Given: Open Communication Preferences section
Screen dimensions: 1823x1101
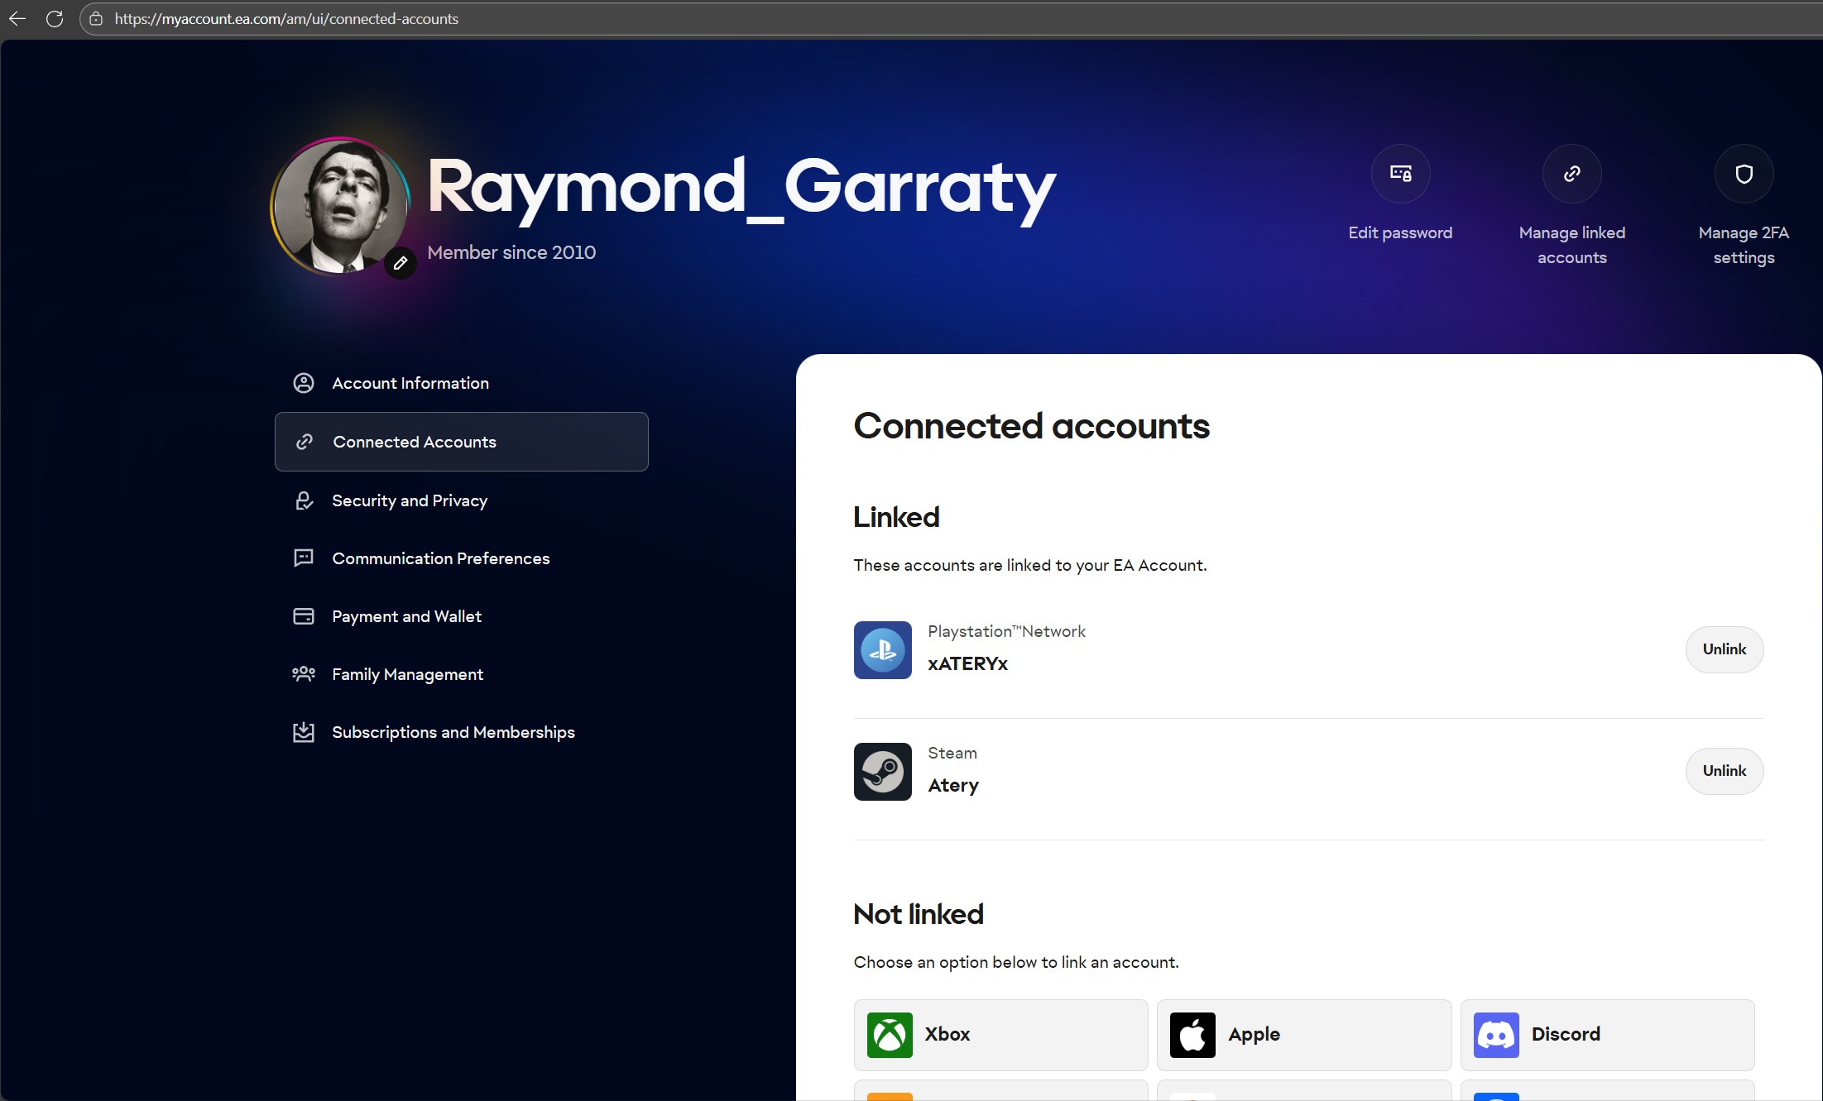Looking at the screenshot, I should [x=440, y=558].
